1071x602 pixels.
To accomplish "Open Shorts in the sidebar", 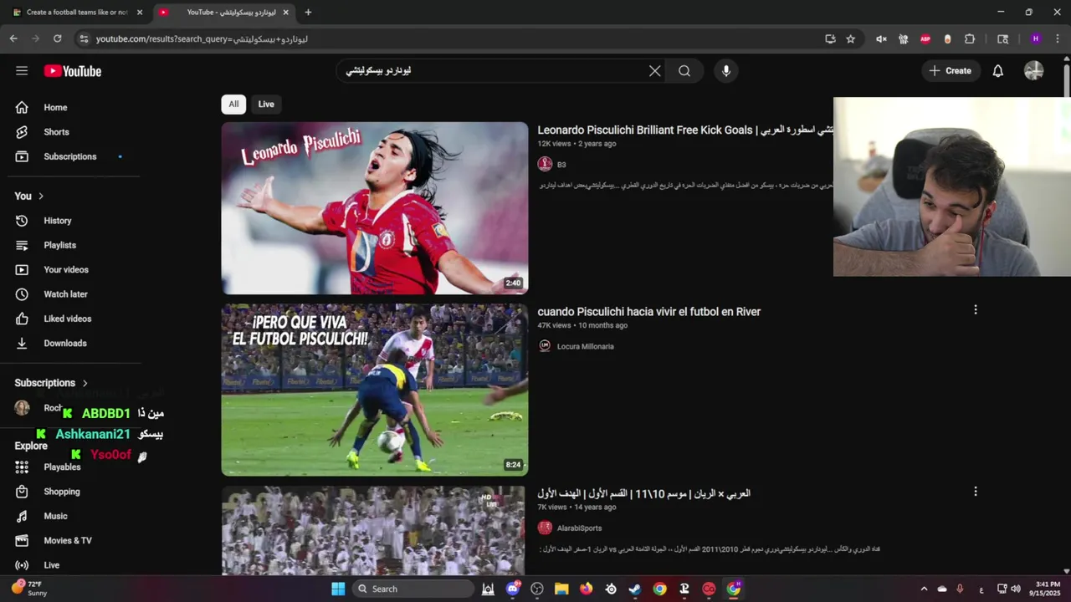I will (x=74, y=132).
